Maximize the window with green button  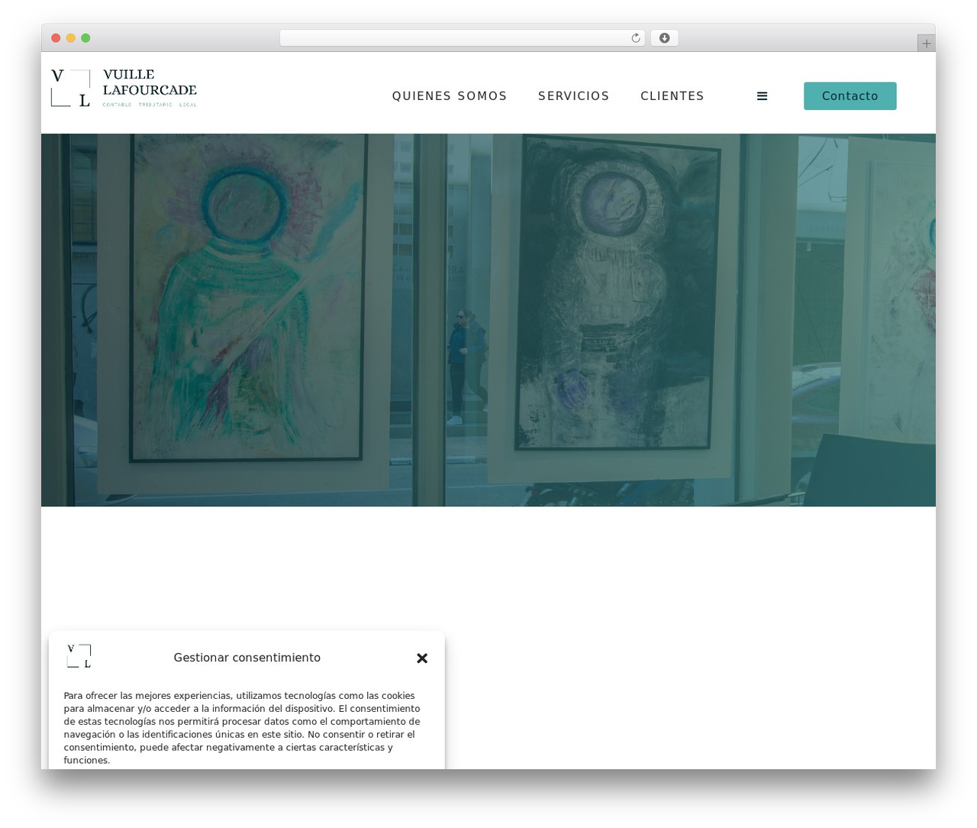click(x=85, y=38)
